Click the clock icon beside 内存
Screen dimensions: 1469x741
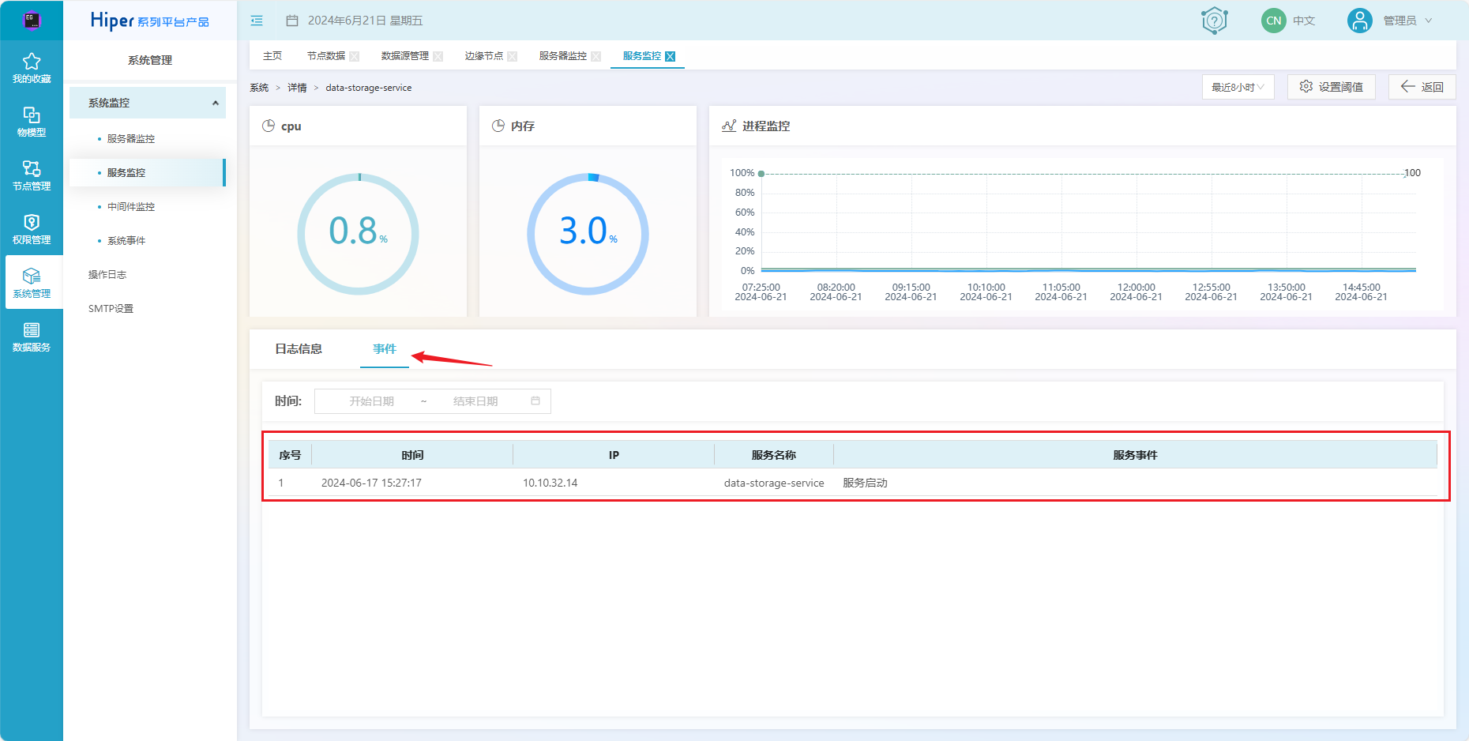498,126
